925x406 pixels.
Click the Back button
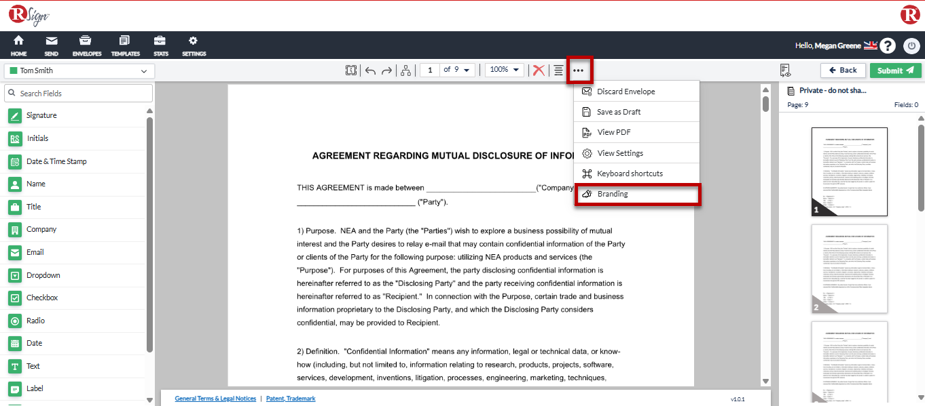pos(843,70)
